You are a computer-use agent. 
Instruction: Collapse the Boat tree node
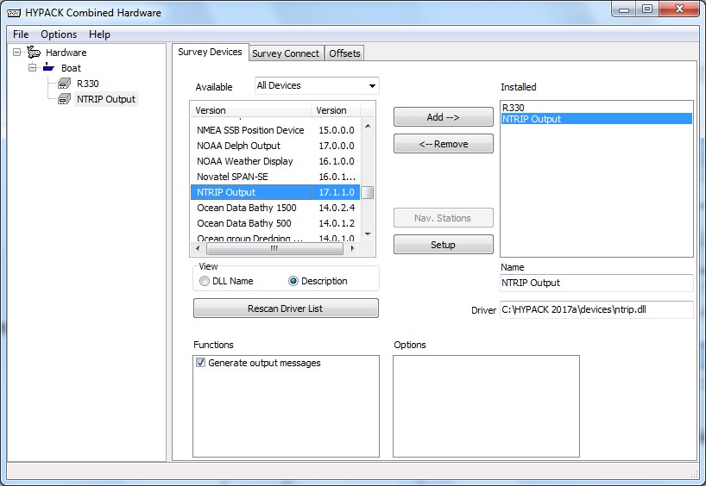click(x=33, y=68)
